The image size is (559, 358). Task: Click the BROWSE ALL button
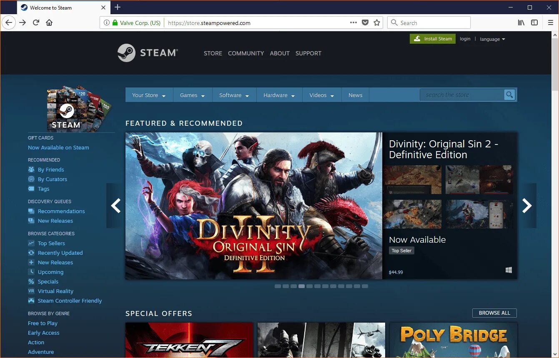point(494,313)
